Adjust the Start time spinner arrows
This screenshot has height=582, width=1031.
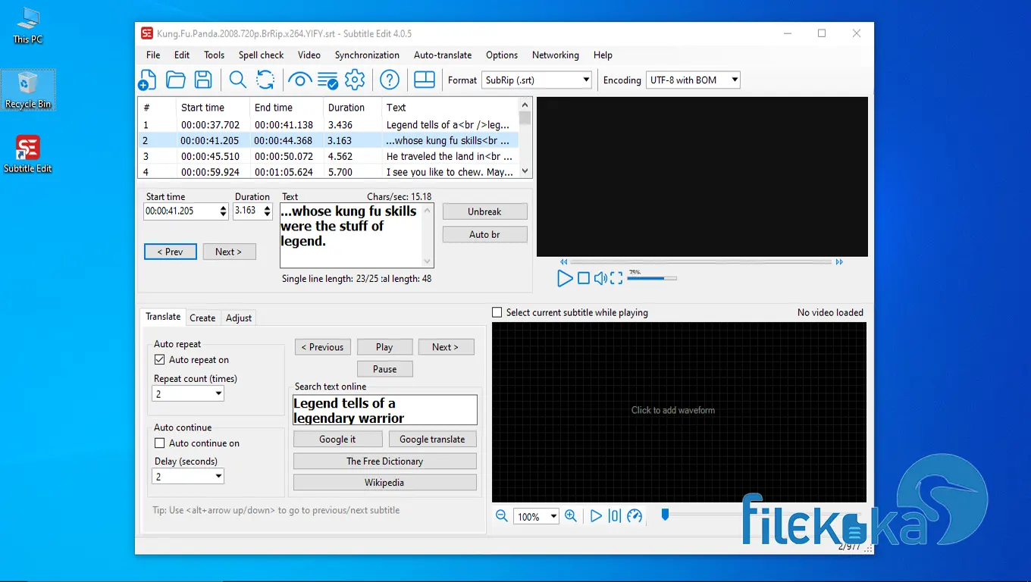tap(223, 211)
